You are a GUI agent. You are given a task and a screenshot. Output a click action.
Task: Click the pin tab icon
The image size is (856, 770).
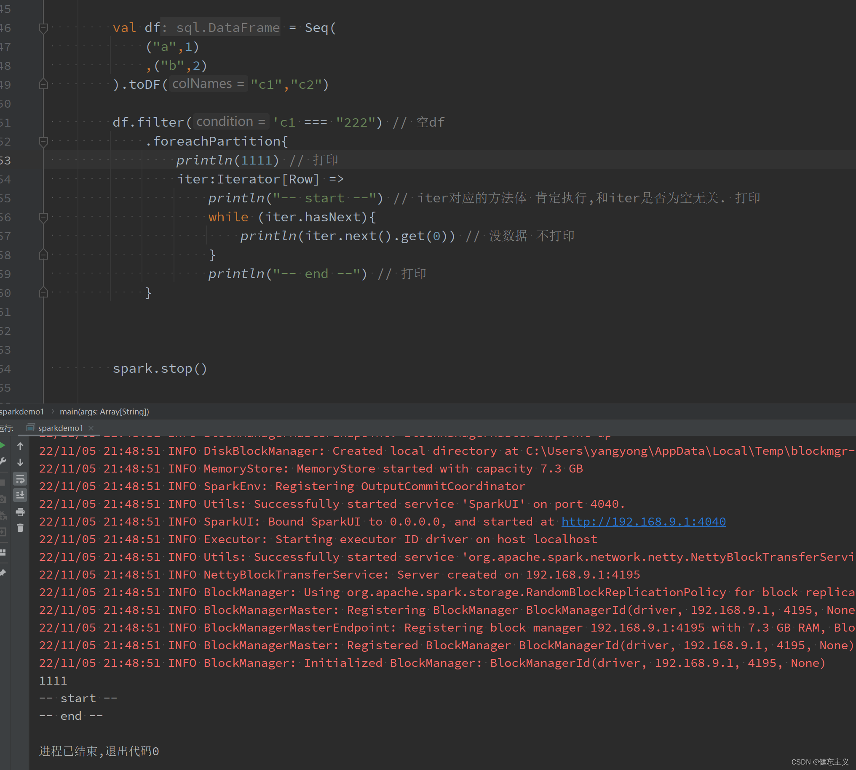pos(3,573)
